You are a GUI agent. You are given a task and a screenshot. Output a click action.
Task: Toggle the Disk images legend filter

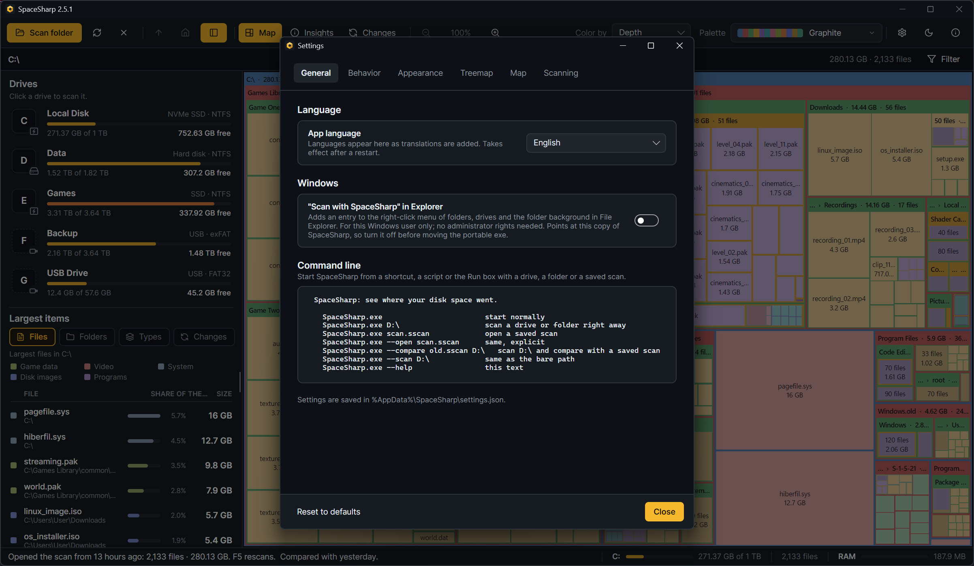pos(36,377)
